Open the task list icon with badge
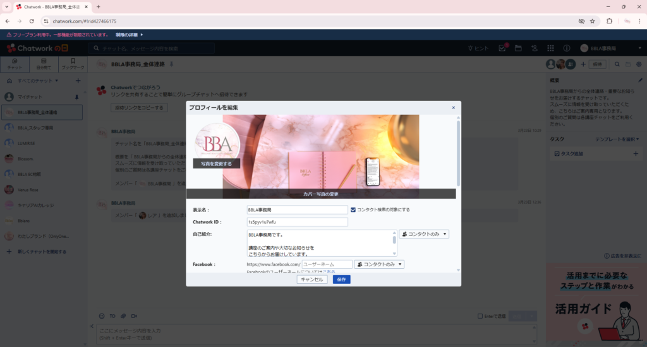This screenshot has height=347, width=647. (503, 49)
